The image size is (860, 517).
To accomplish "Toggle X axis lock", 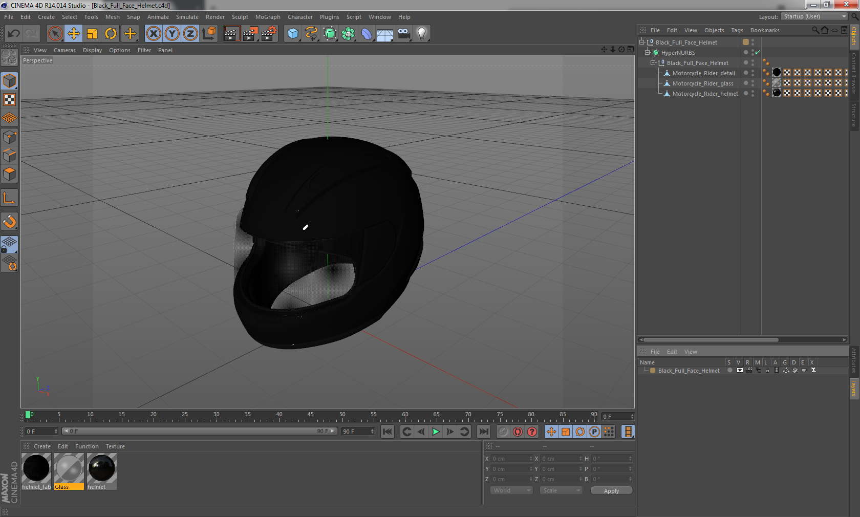I will (x=153, y=34).
